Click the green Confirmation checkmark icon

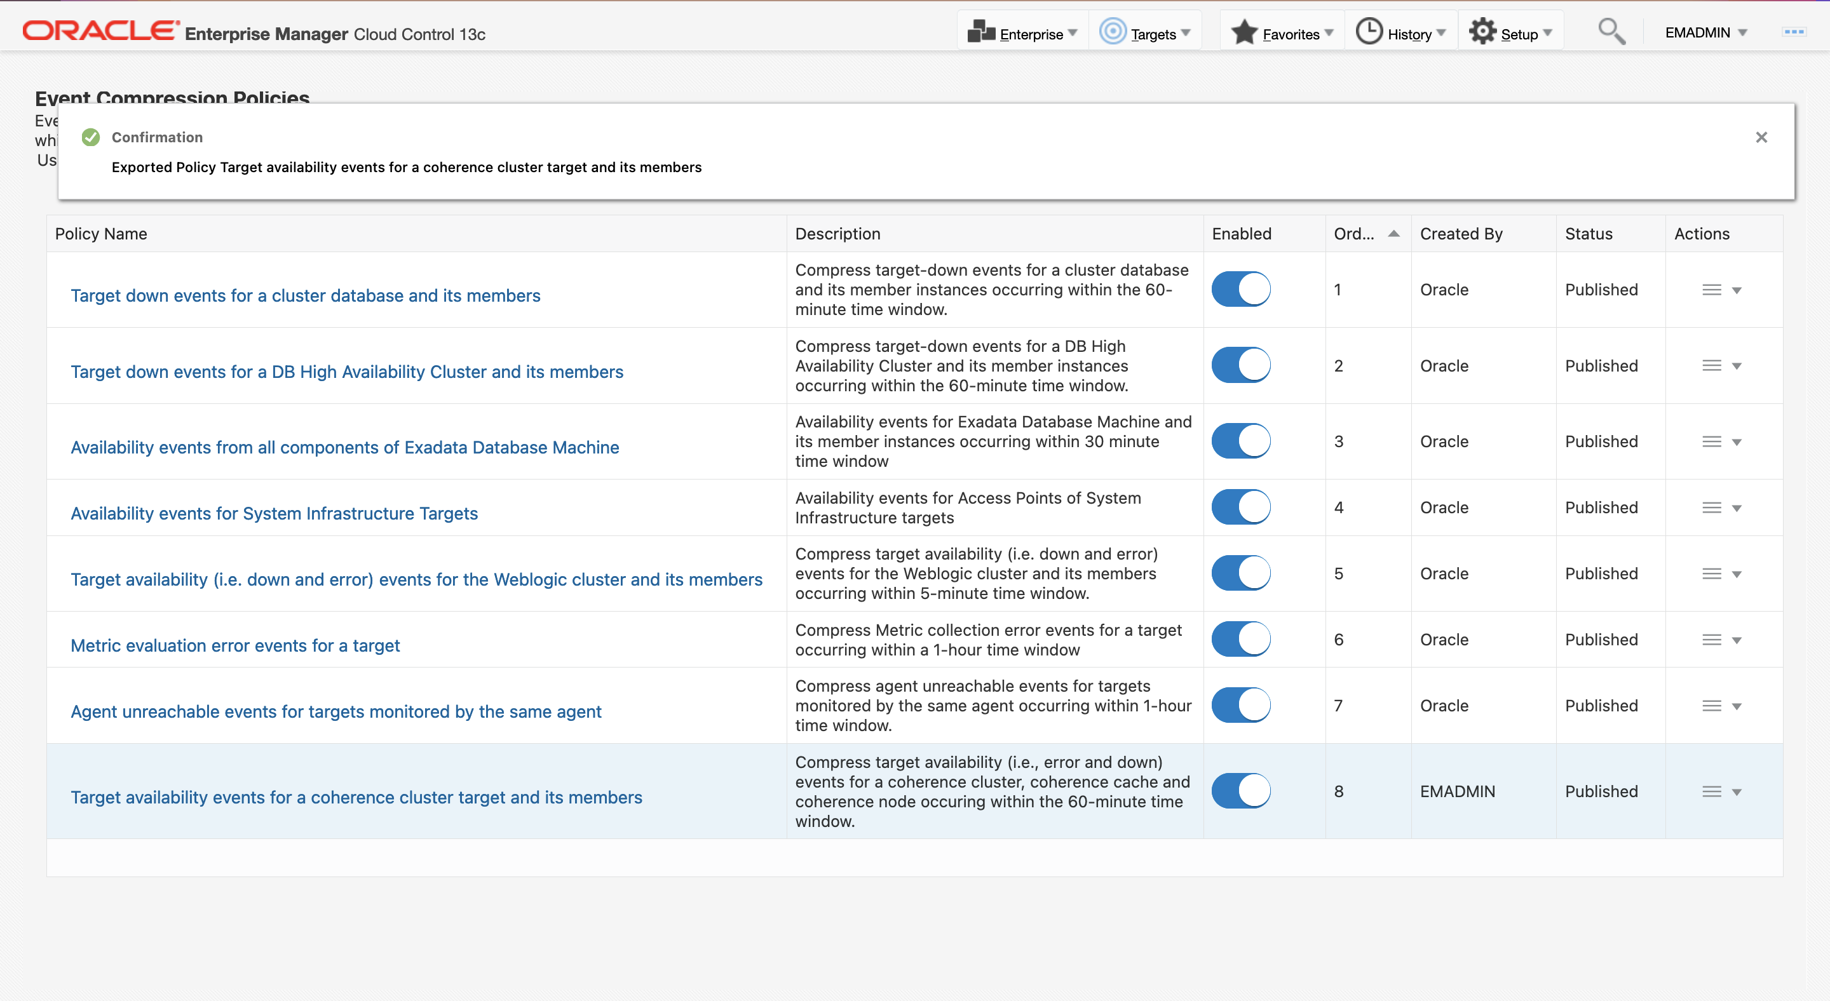click(91, 137)
